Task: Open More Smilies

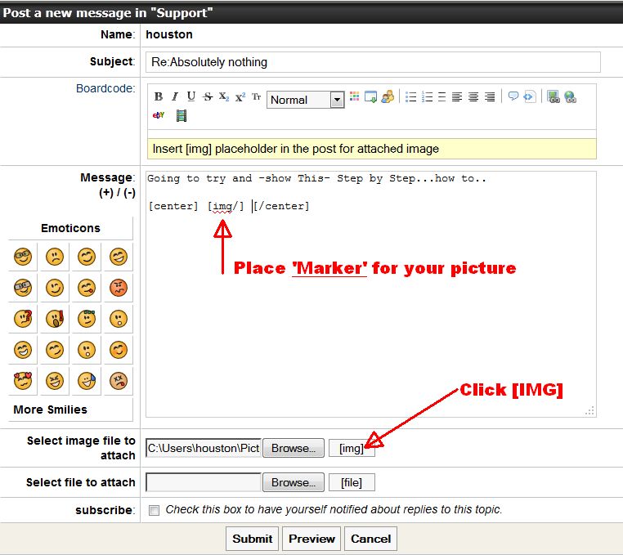Action: (x=50, y=410)
